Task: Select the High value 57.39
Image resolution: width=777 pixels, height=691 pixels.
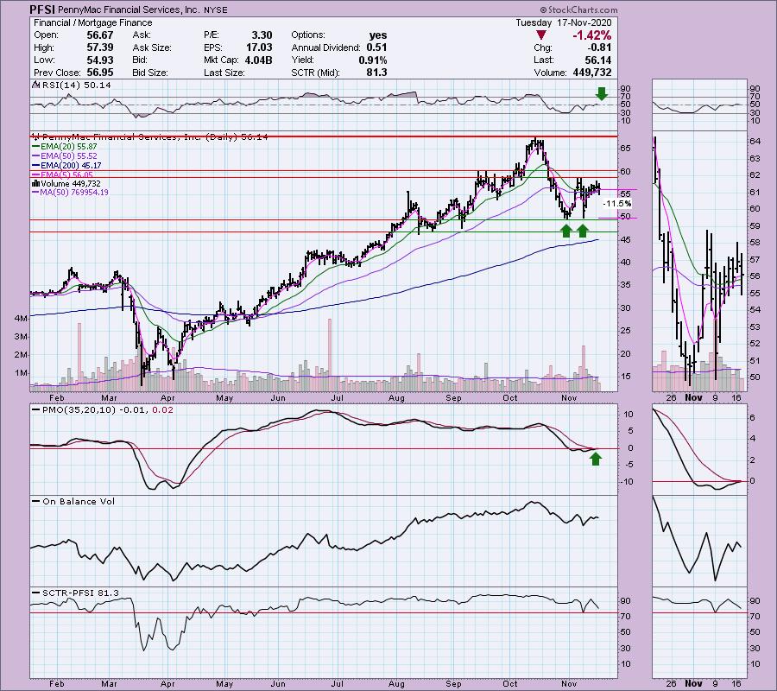Action: 100,48
